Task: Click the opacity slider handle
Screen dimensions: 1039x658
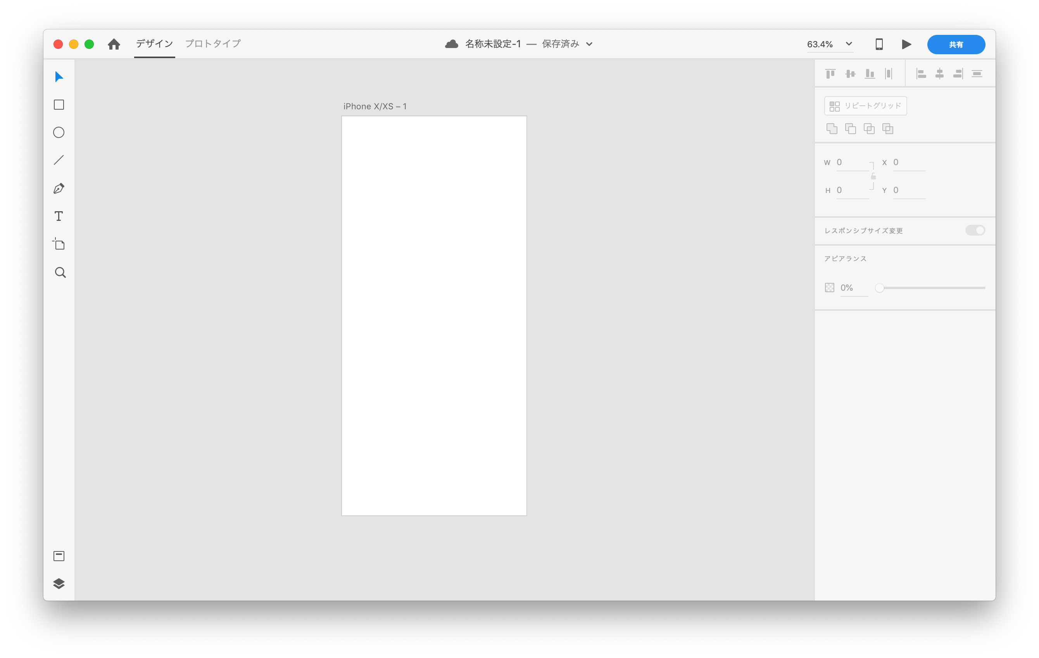Action: [879, 288]
